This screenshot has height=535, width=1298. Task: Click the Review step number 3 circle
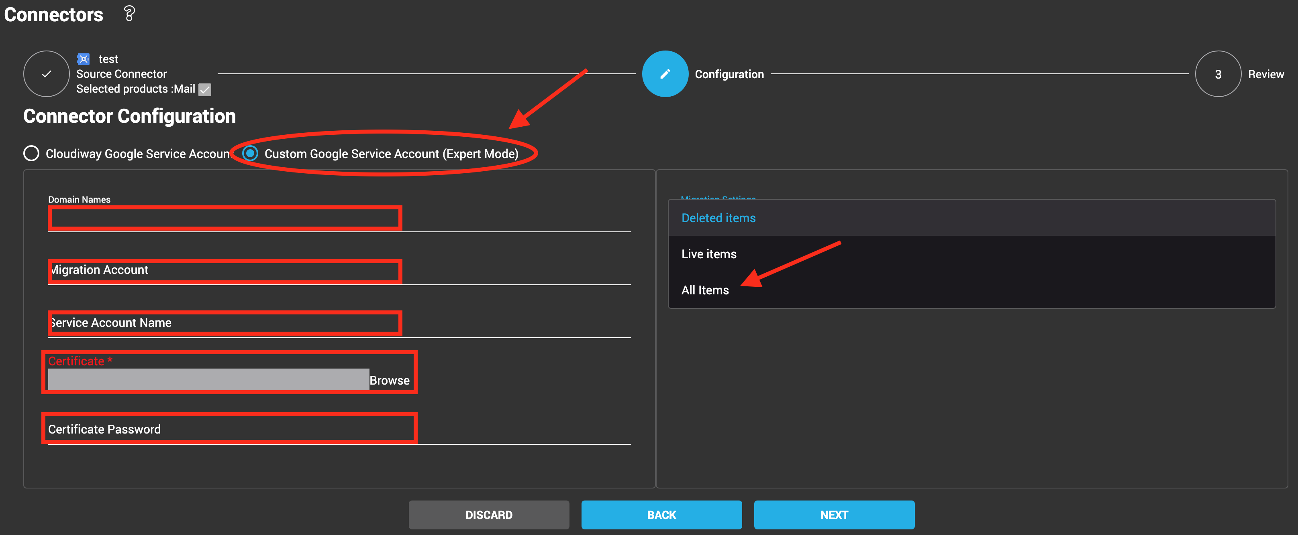pos(1217,75)
